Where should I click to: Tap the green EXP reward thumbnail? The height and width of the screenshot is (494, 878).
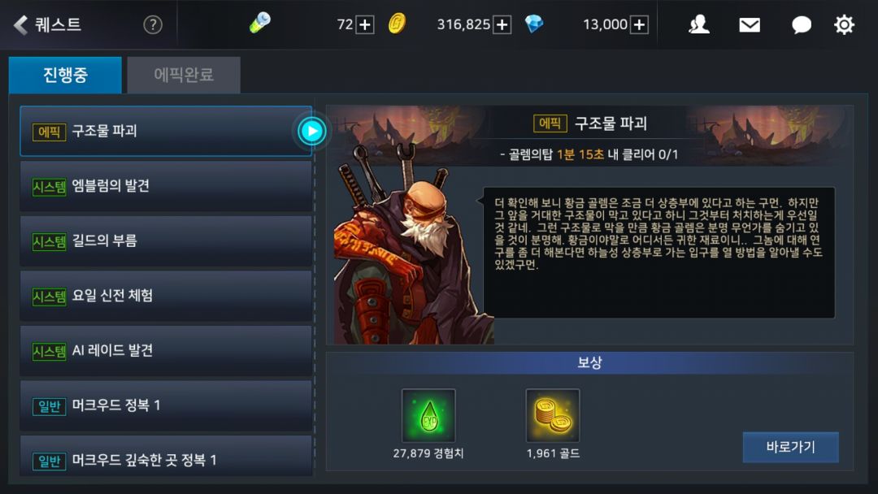click(428, 416)
